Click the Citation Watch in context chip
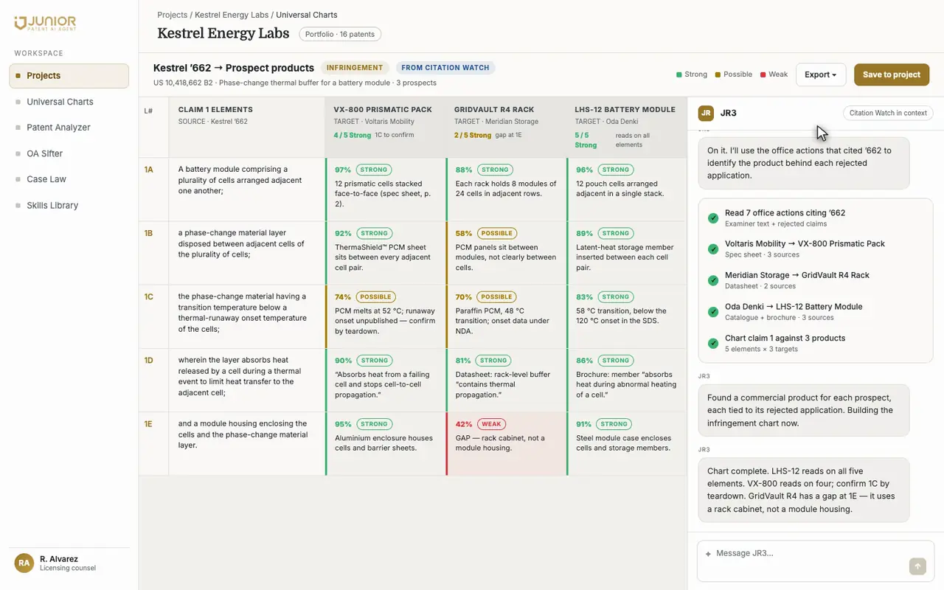This screenshot has height=590, width=944. click(888, 113)
